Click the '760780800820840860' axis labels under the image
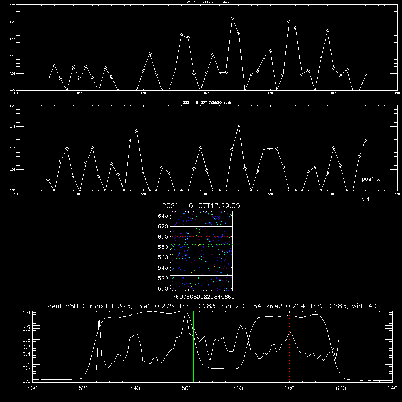402x402 pixels. pyautogui.click(x=203, y=297)
